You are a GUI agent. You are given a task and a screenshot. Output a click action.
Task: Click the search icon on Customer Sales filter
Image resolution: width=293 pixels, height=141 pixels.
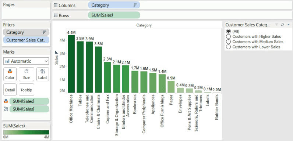[x=283, y=25]
